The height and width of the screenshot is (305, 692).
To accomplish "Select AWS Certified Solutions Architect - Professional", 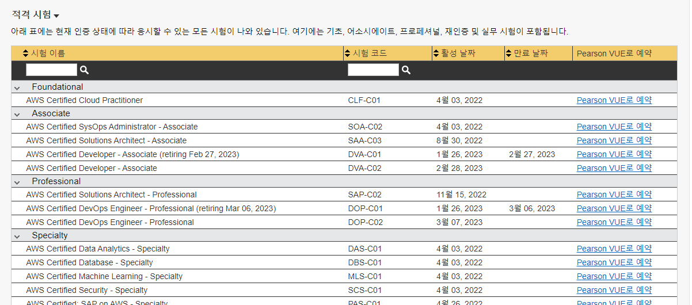I will [111, 195].
